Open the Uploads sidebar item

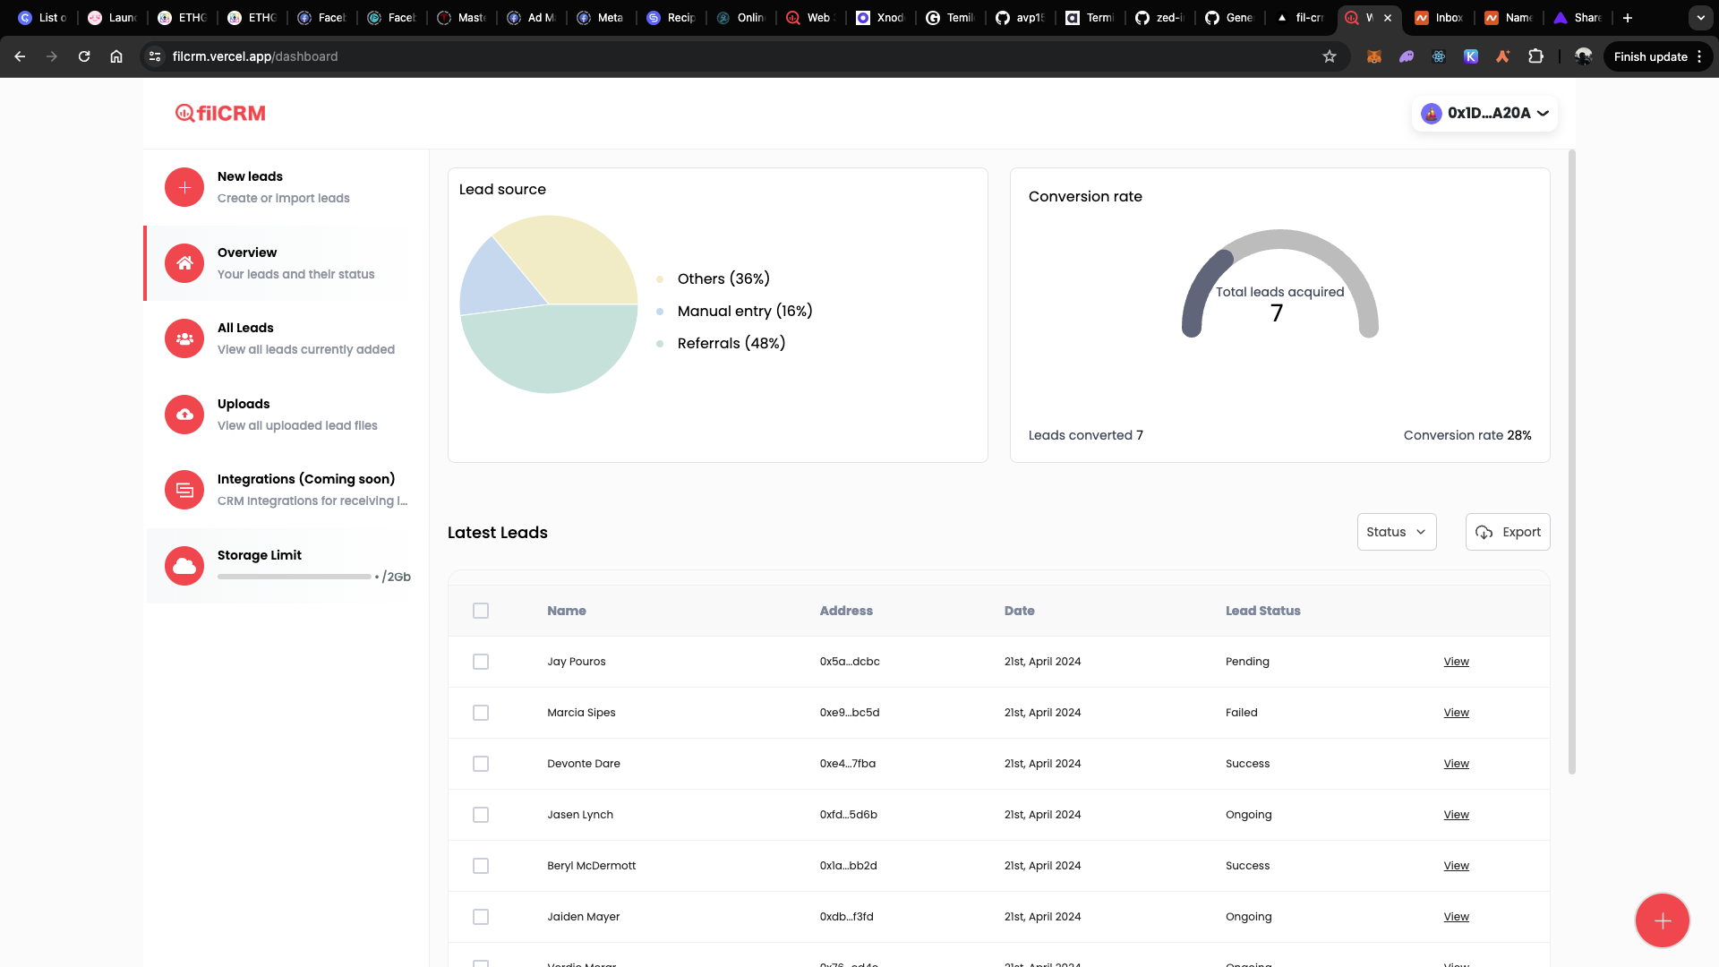(x=286, y=415)
